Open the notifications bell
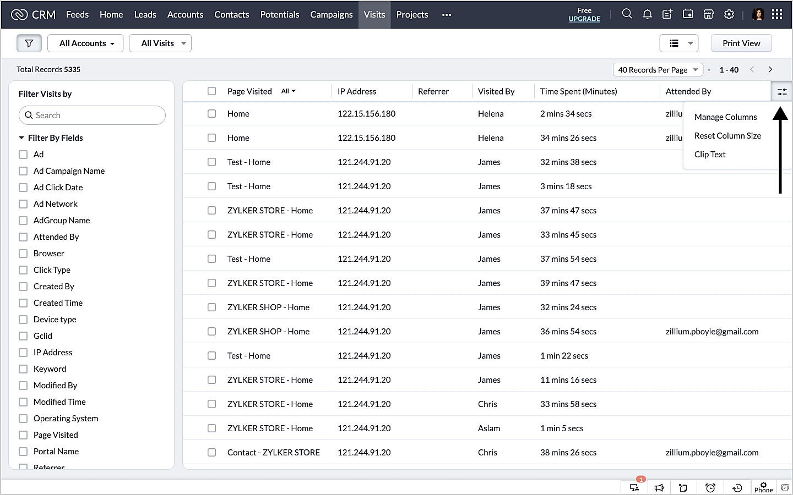Viewport: 793px width, 495px height. 647,14
